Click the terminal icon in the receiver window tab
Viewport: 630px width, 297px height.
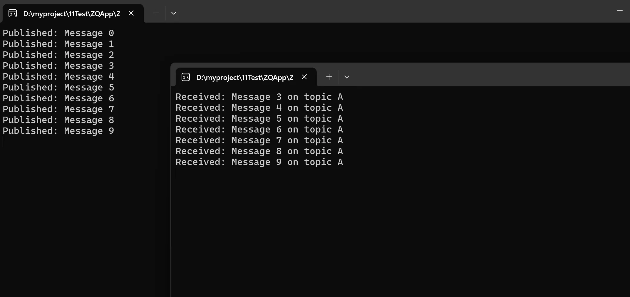click(x=186, y=77)
